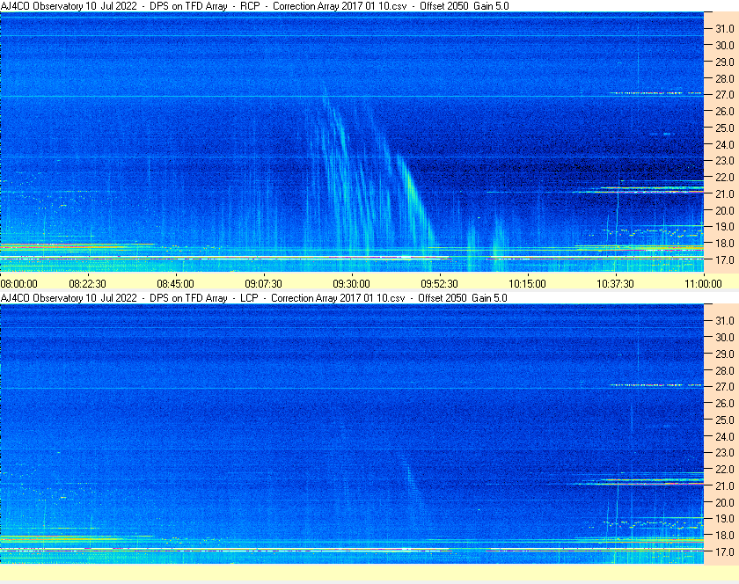Click the 26.0 frequency label on RCP plot
Screen dimensions: 739x584
coord(725,111)
